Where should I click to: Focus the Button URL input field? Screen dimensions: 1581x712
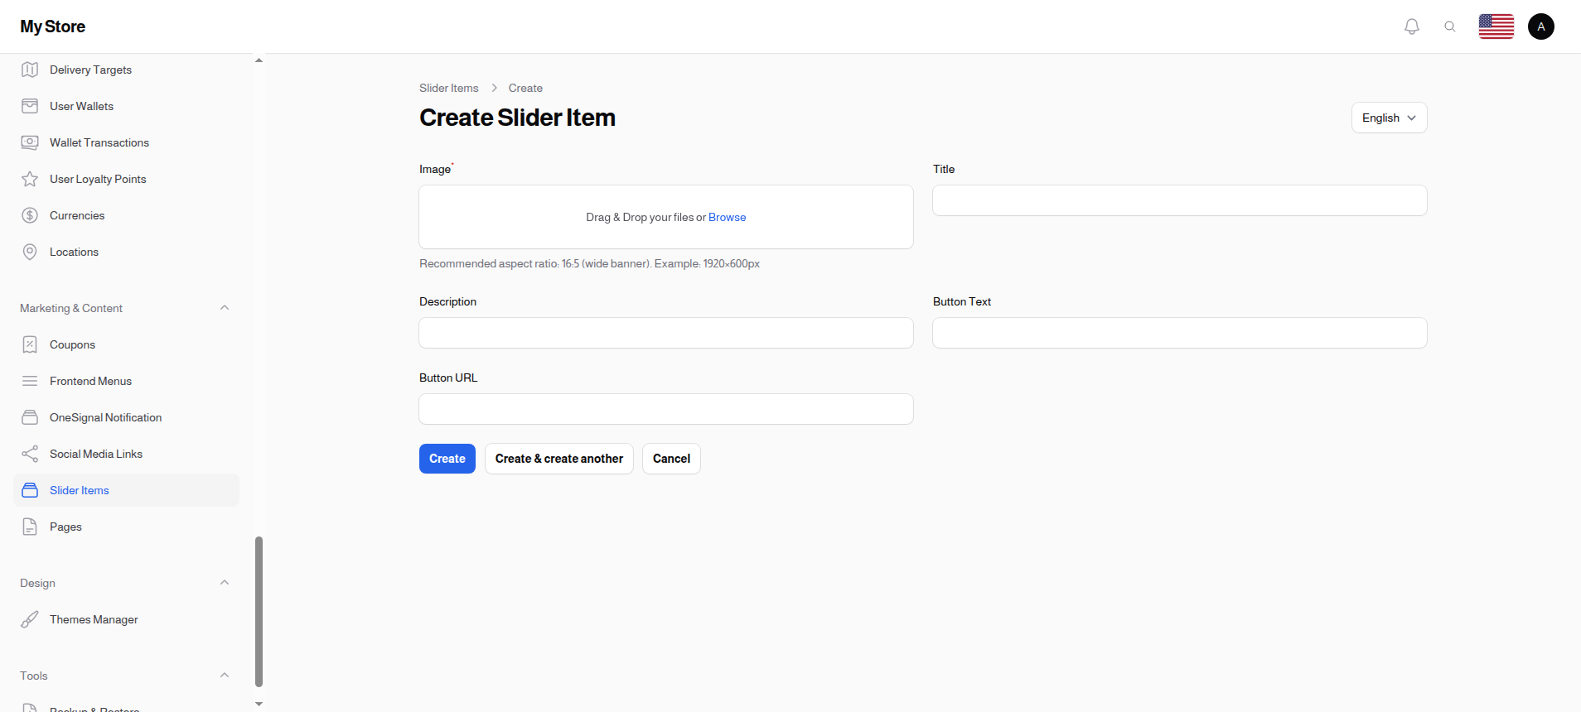click(666, 409)
